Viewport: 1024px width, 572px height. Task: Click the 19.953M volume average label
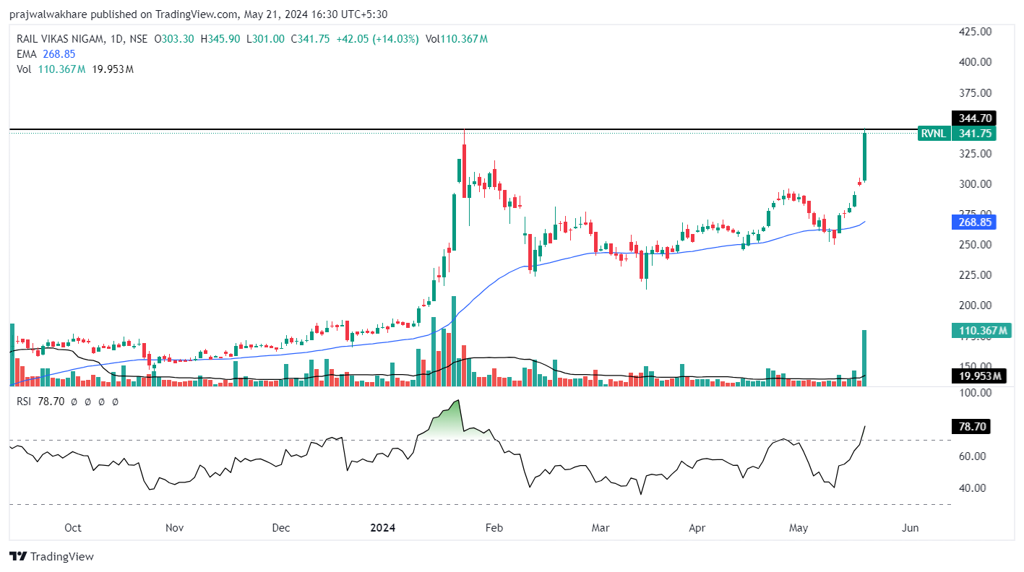pyautogui.click(x=978, y=376)
